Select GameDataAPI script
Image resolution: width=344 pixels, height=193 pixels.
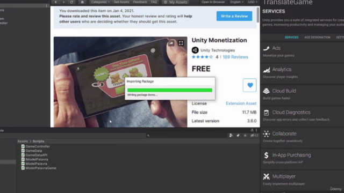pyautogui.click(x=36, y=155)
